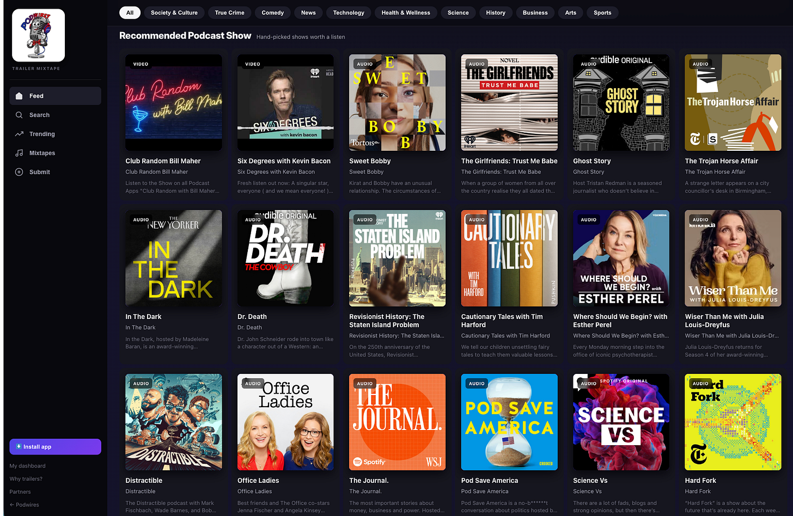Open the Comedy category tab
The width and height of the screenshot is (793, 516).
tap(273, 13)
